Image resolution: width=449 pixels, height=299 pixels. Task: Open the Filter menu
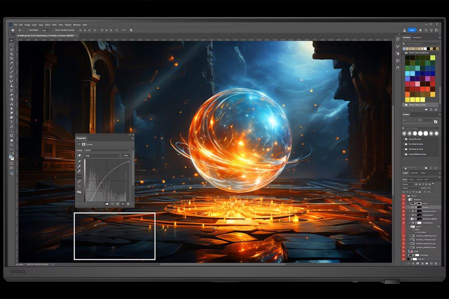(x=54, y=23)
